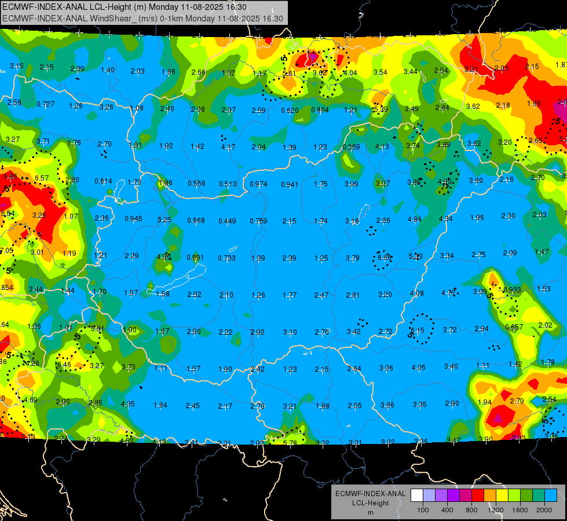The height and width of the screenshot is (521, 567).
Task: Click the legend tick label 1200
Action: [496, 510]
